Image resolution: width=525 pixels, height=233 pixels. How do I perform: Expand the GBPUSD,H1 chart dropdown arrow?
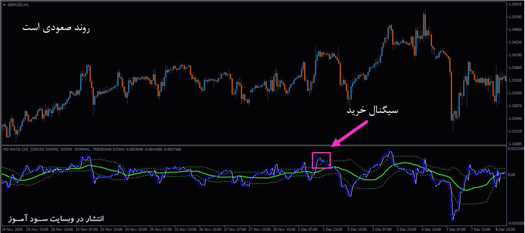click(4, 6)
